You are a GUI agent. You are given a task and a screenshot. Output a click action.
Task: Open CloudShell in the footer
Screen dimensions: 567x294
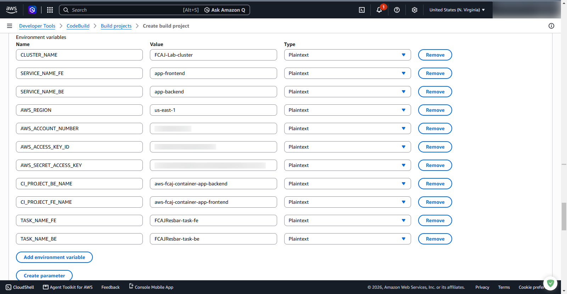point(20,287)
